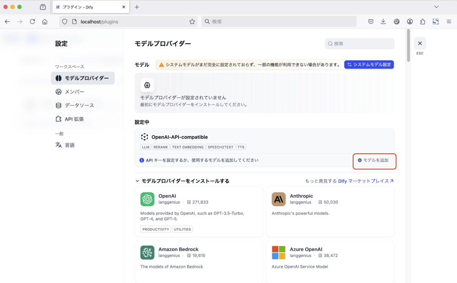This screenshot has height=283, width=457.
Task: Go back with the browser back arrow
Action: 7,21
